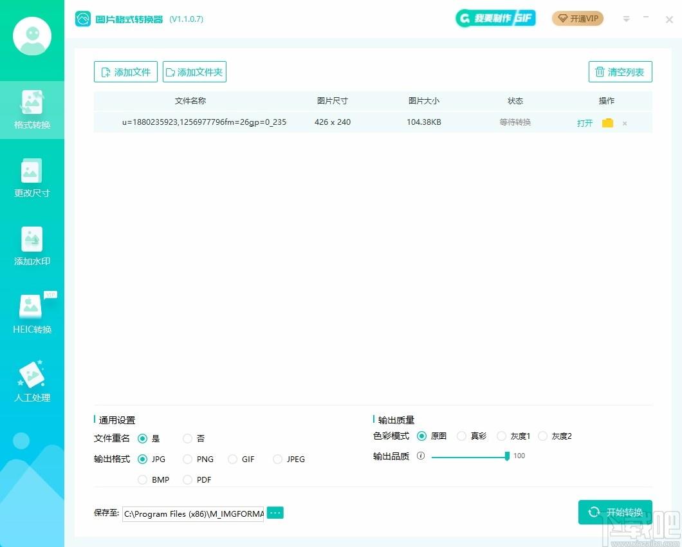Click the 开始转换 button
Viewport: 682px width, 547px height.
(615, 512)
